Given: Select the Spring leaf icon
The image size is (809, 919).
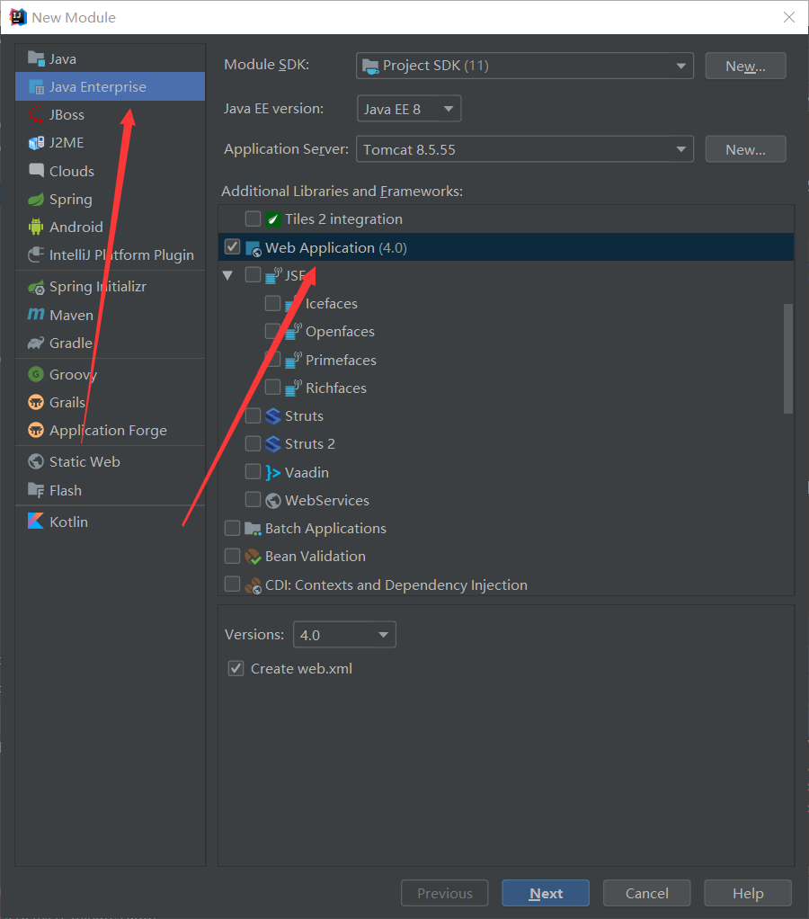Looking at the screenshot, I should click(x=36, y=200).
